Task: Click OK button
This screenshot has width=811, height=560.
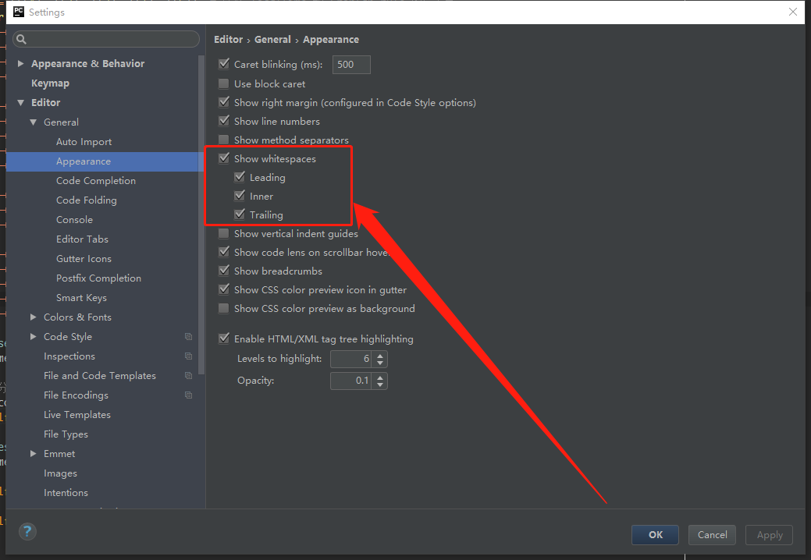Action: click(656, 535)
